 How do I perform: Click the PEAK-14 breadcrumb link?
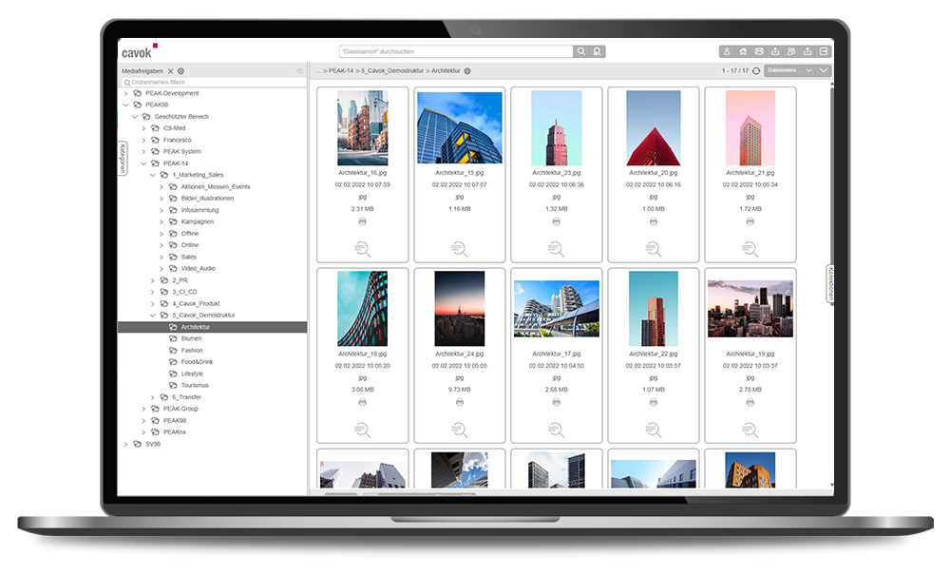click(x=340, y=71)
